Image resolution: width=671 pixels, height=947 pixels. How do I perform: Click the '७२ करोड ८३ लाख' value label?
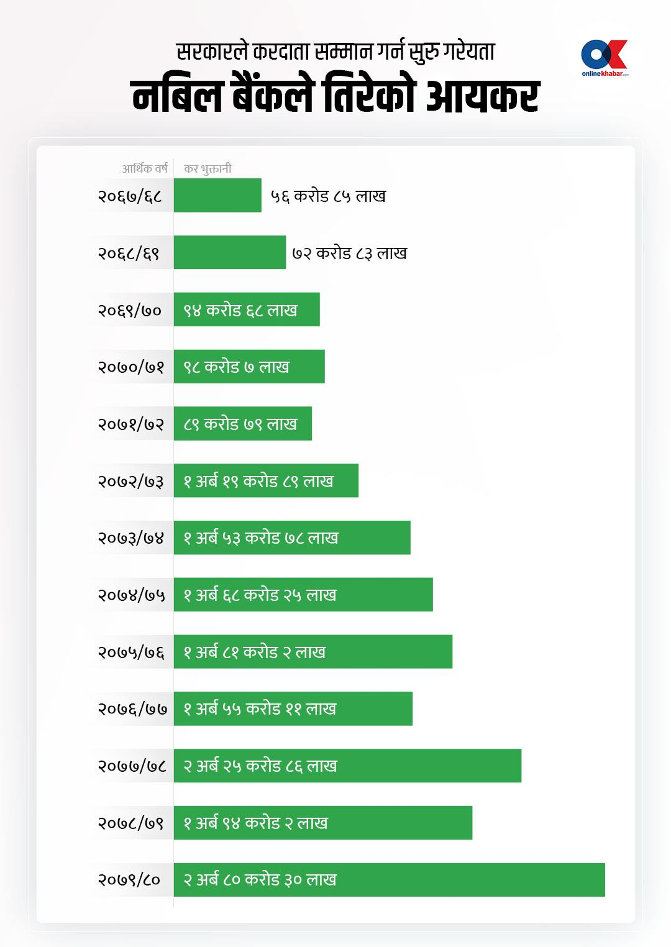(x=349, y=253)
